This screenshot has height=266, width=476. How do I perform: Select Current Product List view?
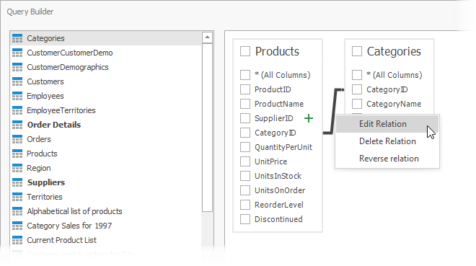pos(106,240)
